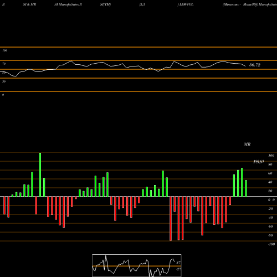This screenshot has width=277, height=277.
Task: Click the MR scale label -60
Action: pyautogui.click(x=270, y=227)
